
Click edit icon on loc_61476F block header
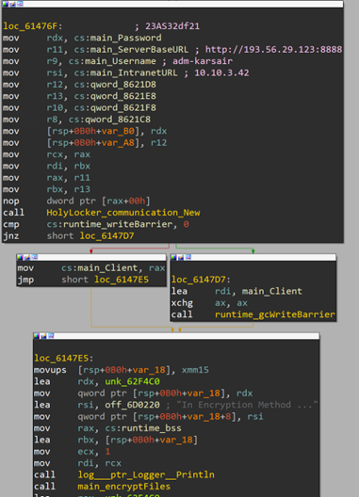12,4
